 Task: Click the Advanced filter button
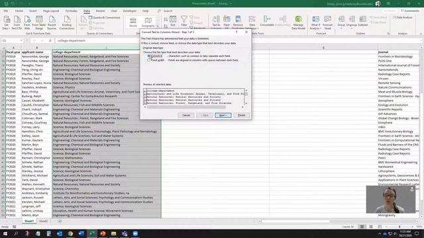click(197, 28)
